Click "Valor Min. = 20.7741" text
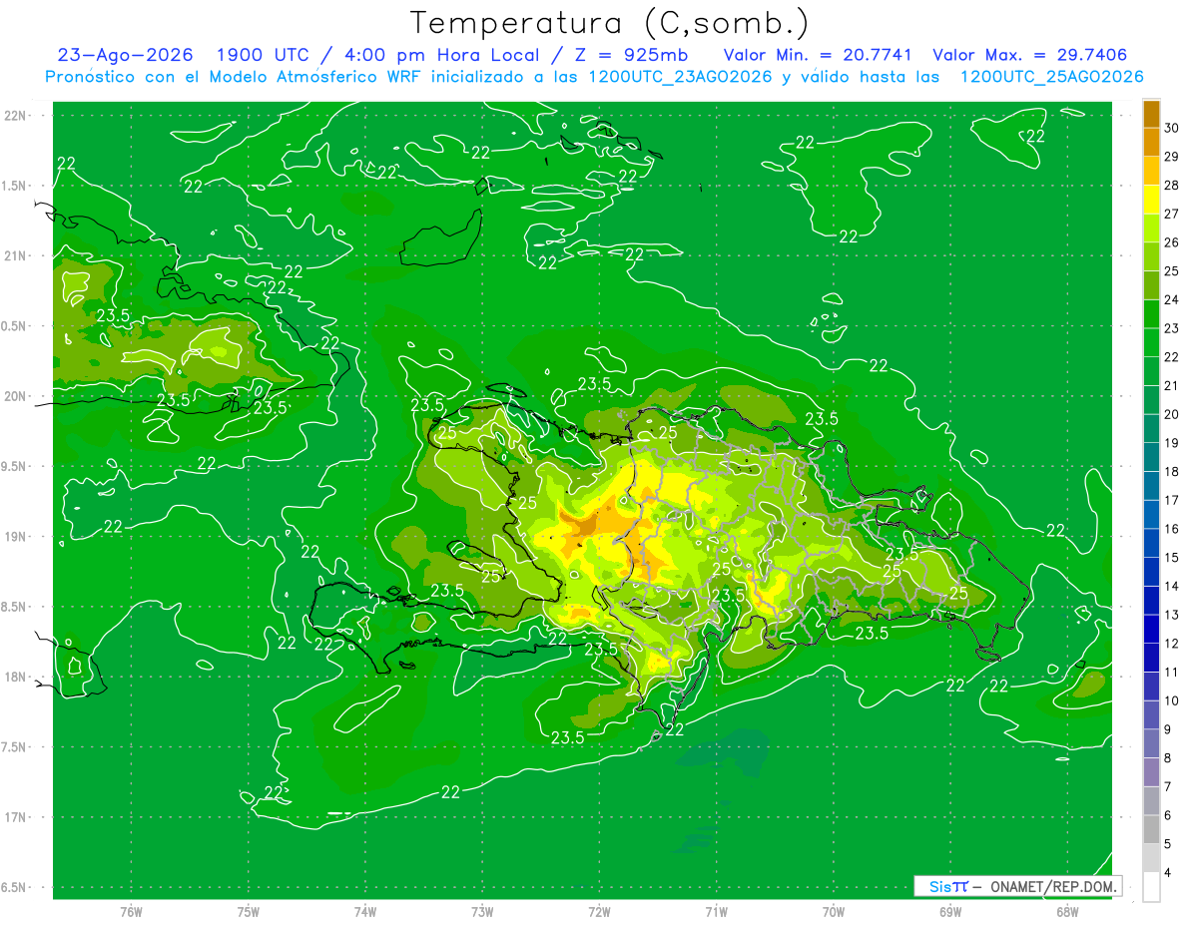 point(819,55)
